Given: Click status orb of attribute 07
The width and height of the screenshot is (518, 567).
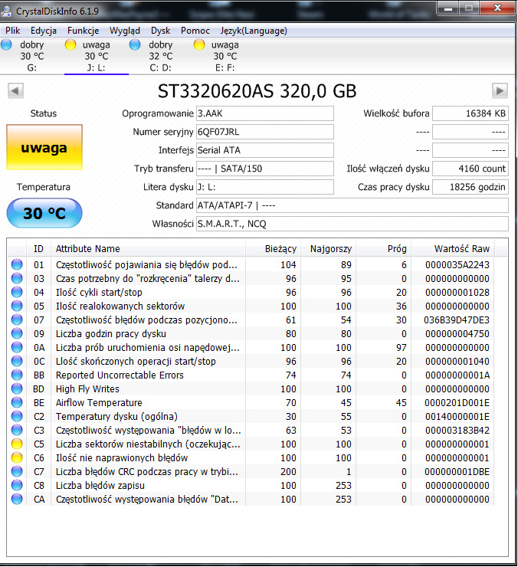Looking at the screenshot, I should coord(17,320).
